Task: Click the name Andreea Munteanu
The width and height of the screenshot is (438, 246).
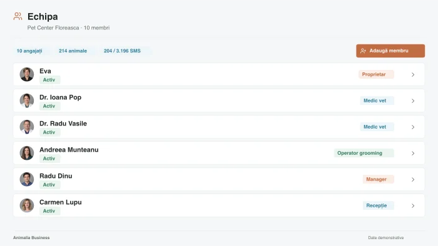Action: [69, 150]
